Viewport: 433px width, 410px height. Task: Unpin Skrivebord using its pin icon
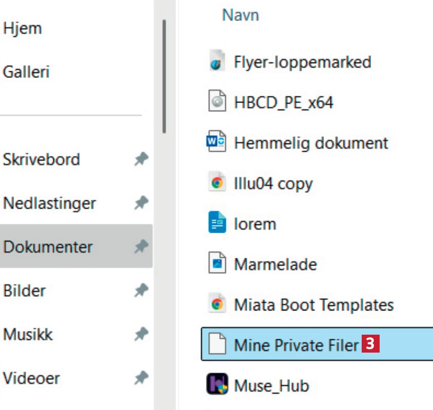[142, 159]
